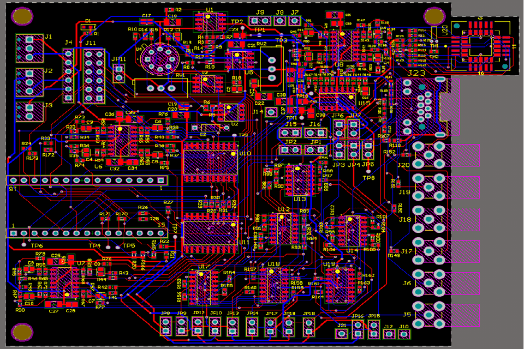Image resolution: width=524 pixels, height=349 pixels.
Task: Click the JP11 jumper footprint
Action: (119, 74)
